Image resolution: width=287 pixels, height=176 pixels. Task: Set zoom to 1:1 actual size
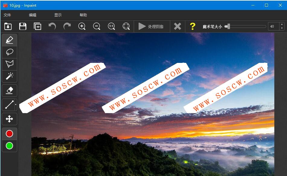click(111, 26)
